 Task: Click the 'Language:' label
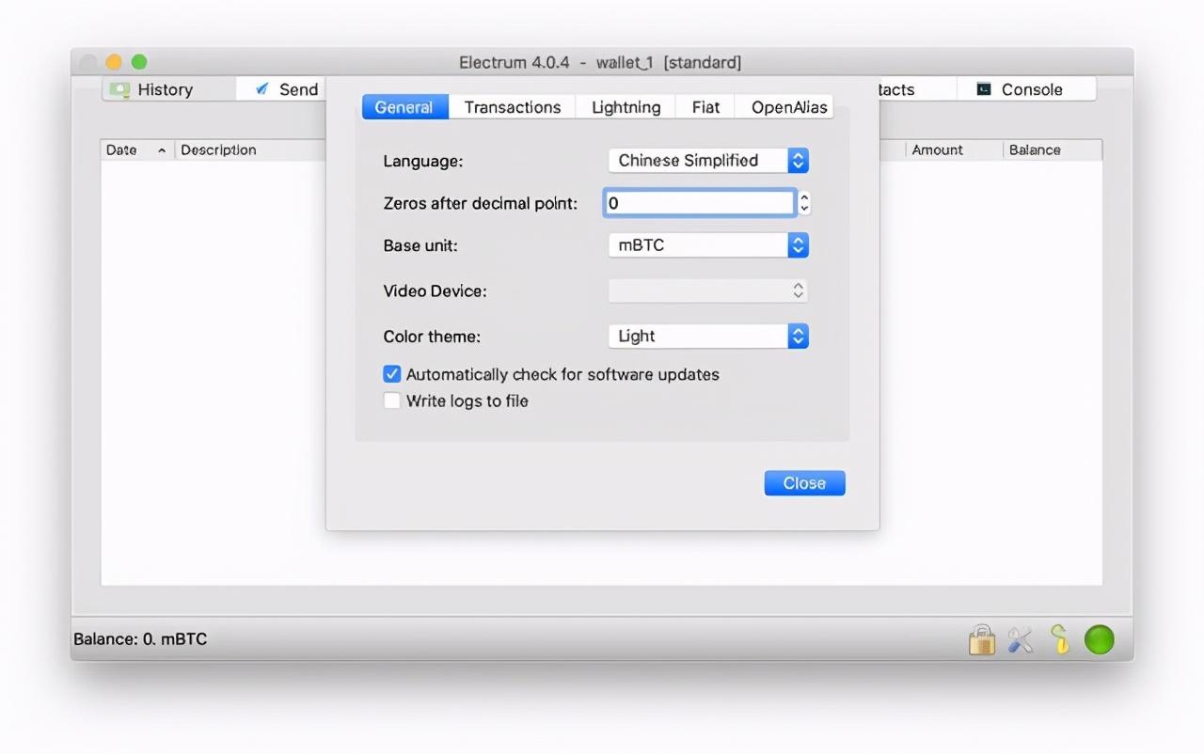423,162
